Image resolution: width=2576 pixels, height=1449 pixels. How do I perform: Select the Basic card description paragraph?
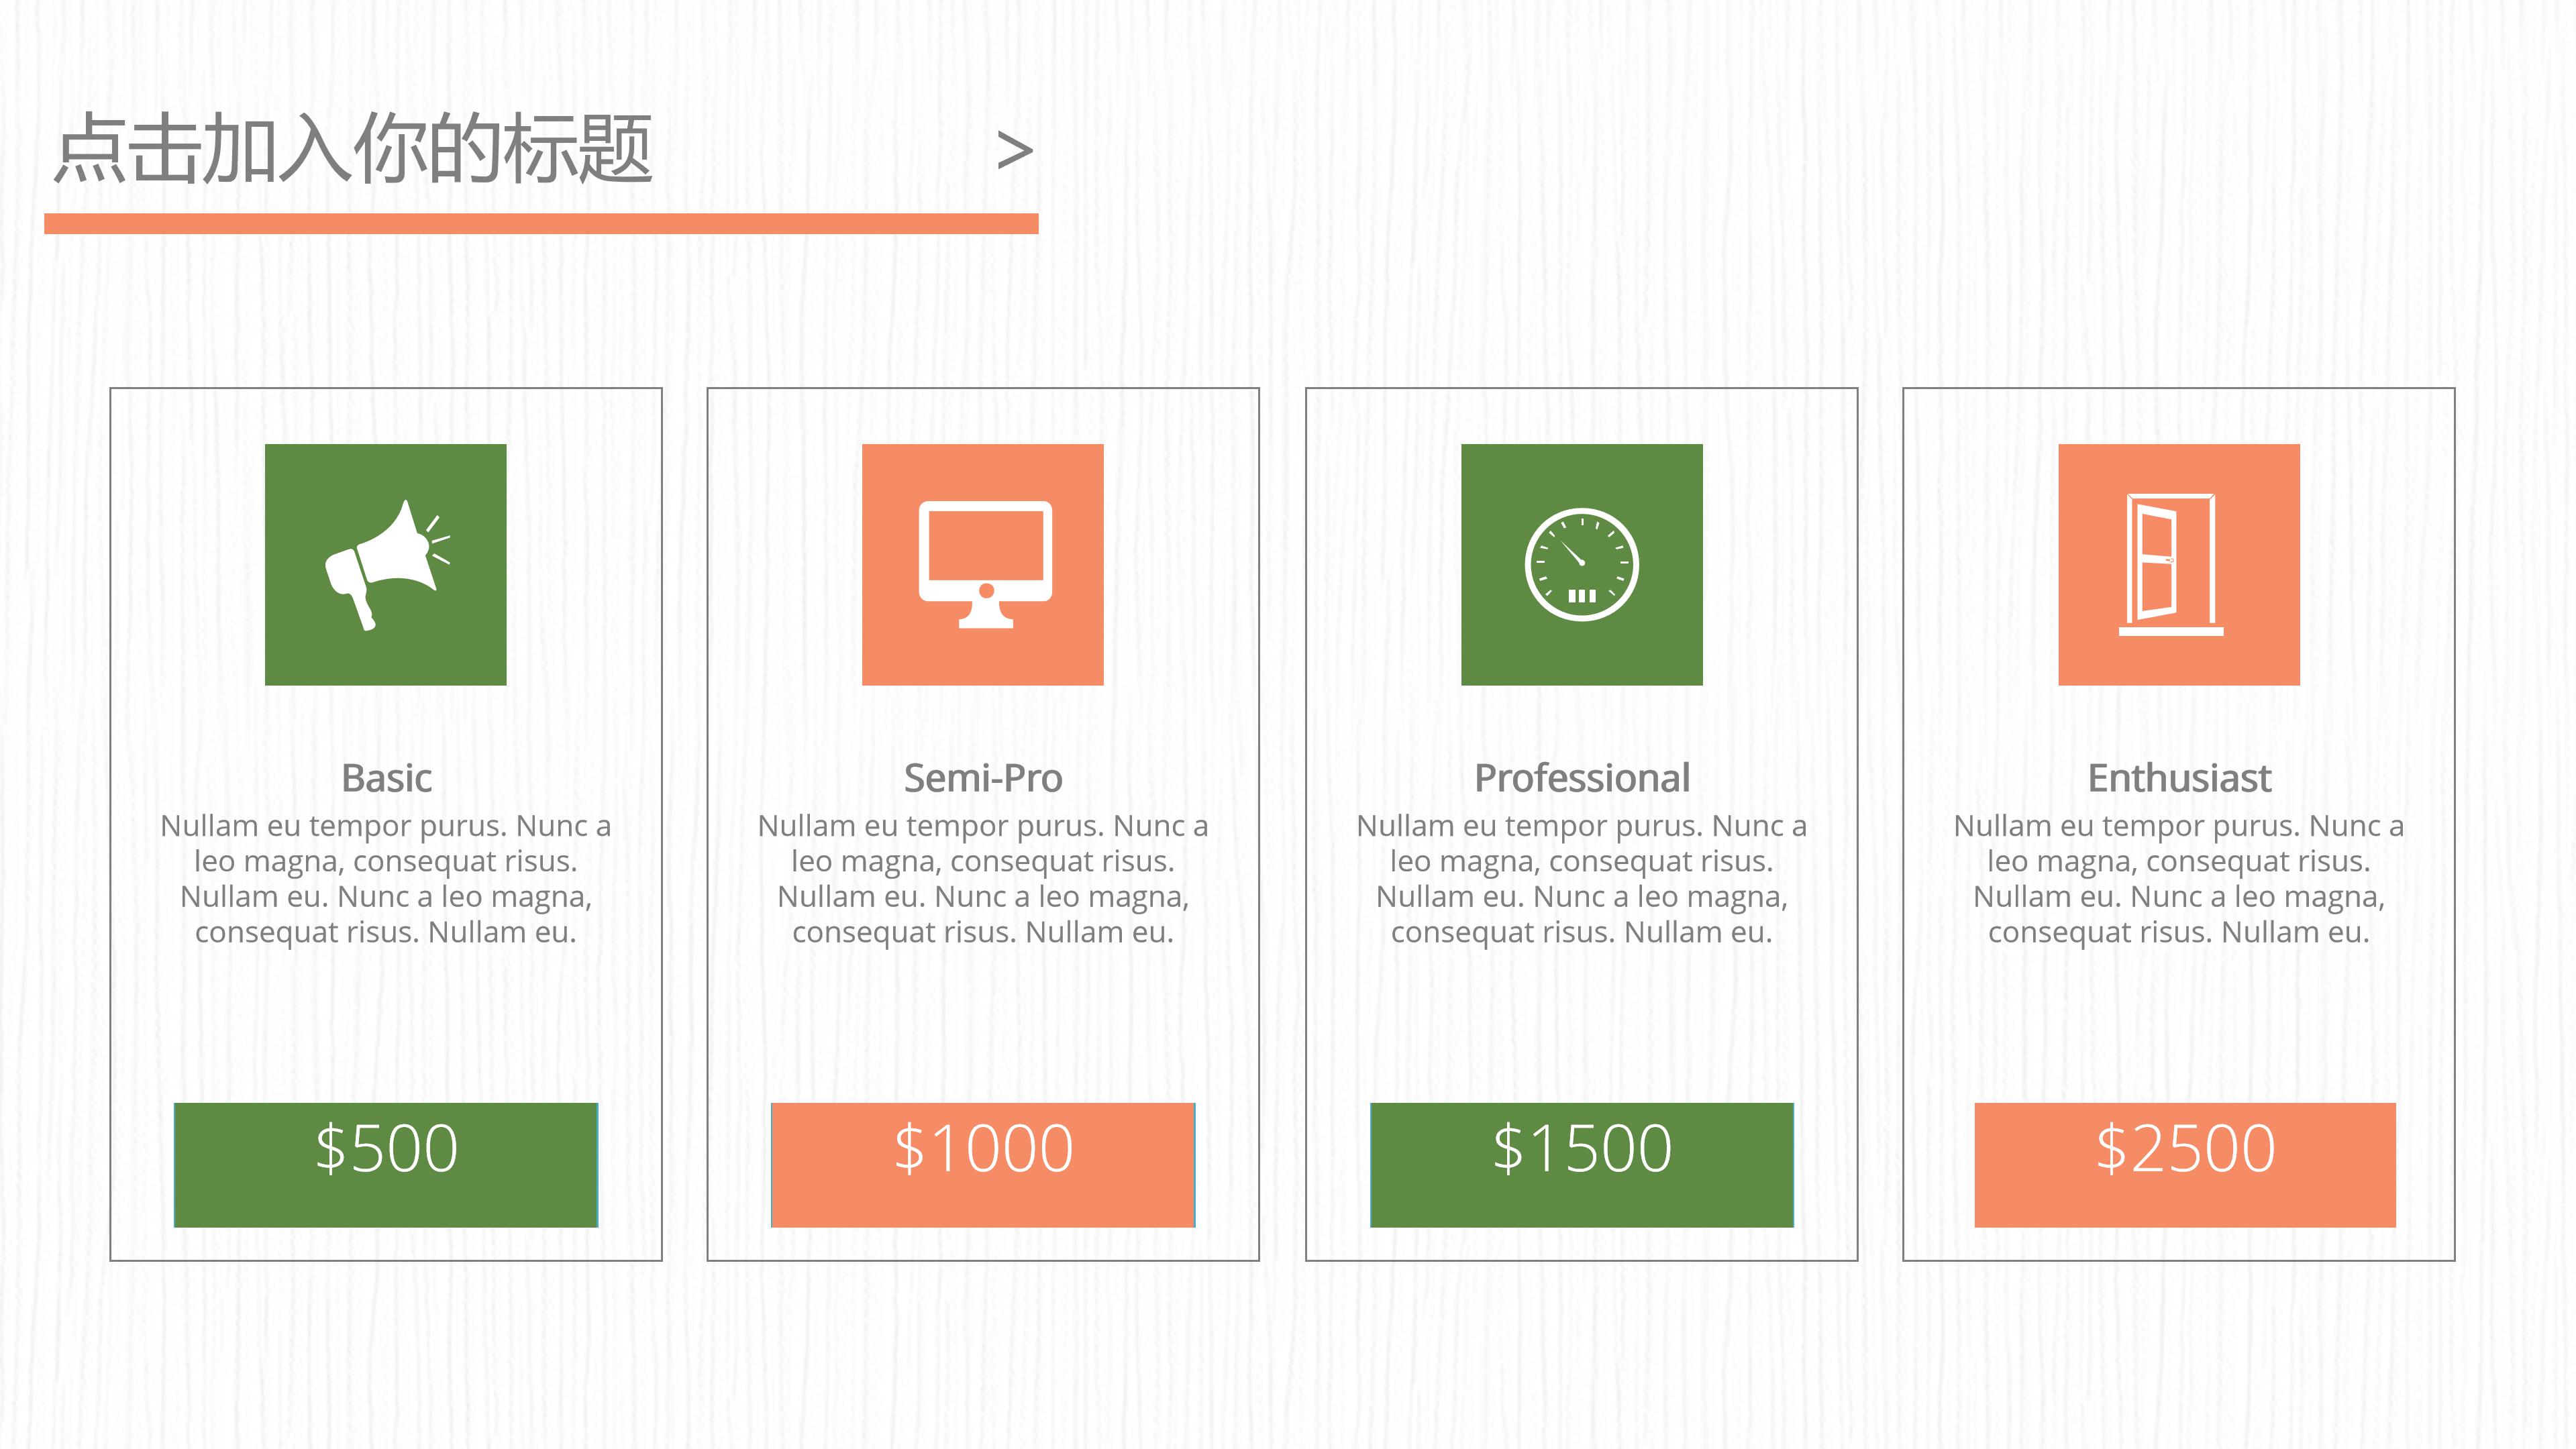(386, 879)
